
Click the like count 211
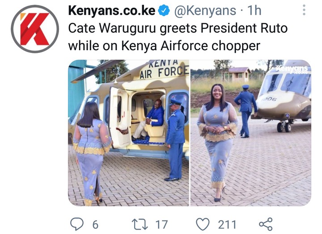coord(227,224)
